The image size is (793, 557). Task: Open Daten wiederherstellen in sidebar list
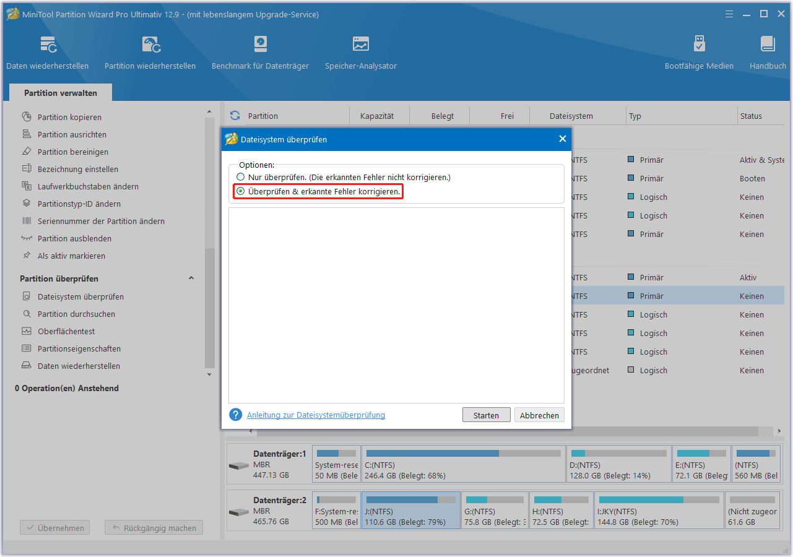pyautogui.click(x=79, y=366)
